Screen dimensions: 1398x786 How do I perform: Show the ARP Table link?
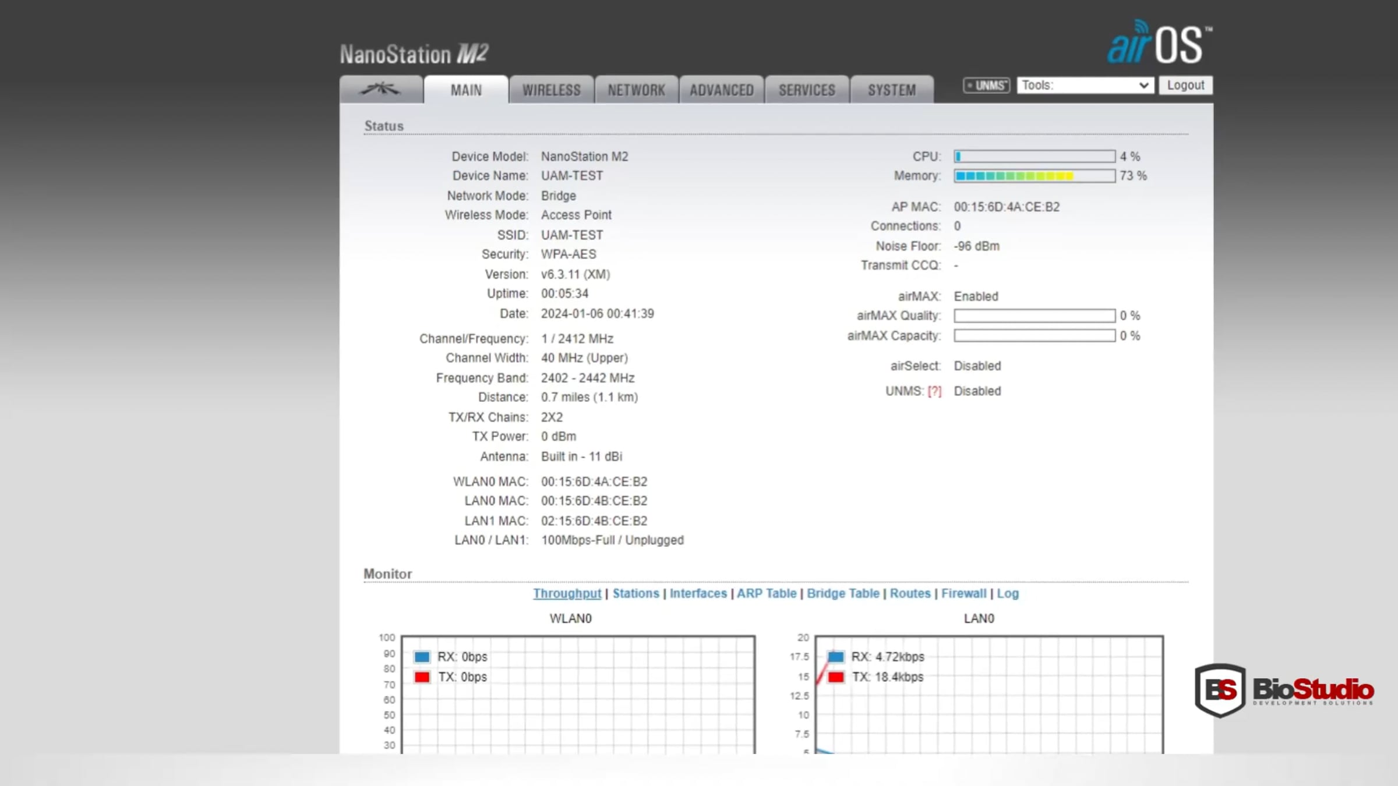tap(766, 593)
